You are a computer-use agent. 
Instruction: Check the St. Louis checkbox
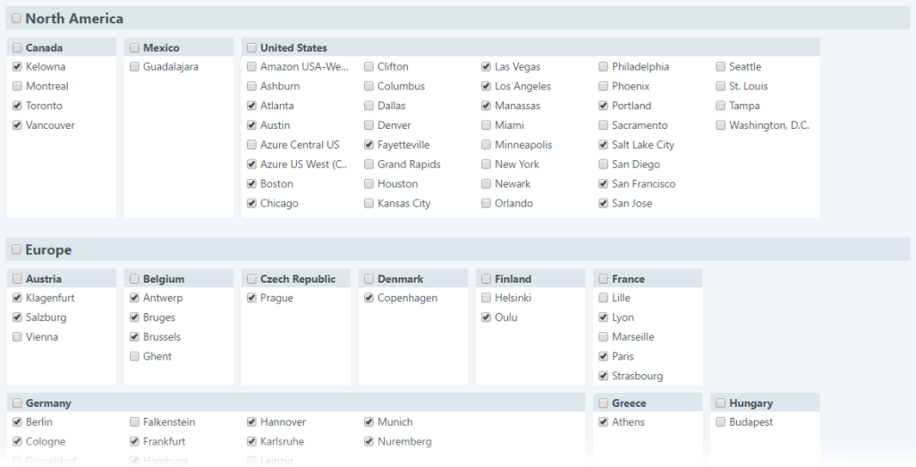pyautogui.click(x=721, y=86)
